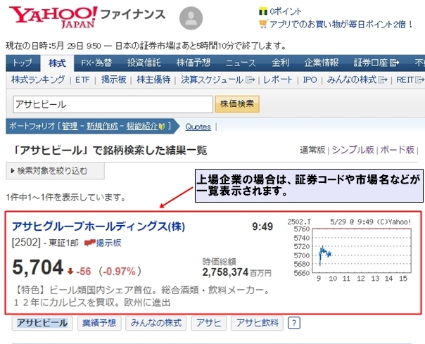The height and width of the screenshot is (344, 425).
Task: Click the 株価検索 button
Action: [237, 104]
